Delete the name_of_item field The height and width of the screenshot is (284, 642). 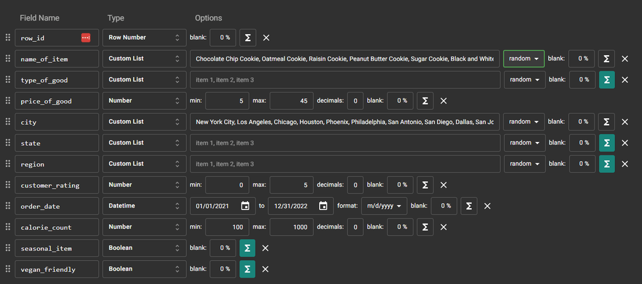pos(625,59)
